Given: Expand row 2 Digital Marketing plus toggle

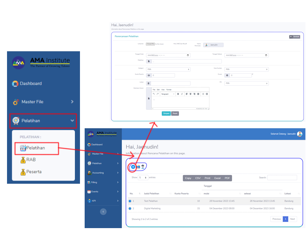Looking at the screenshot, I should 130,208.
